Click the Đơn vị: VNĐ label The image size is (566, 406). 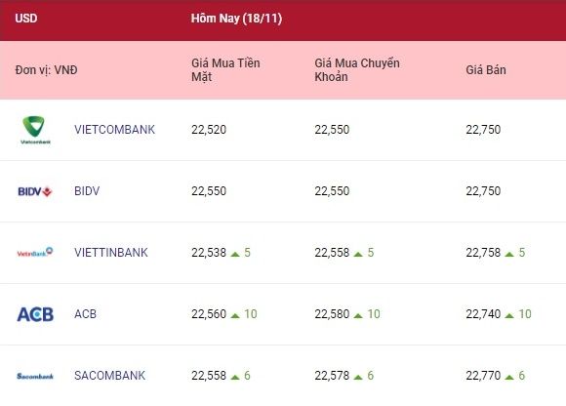tap(46, 70)
